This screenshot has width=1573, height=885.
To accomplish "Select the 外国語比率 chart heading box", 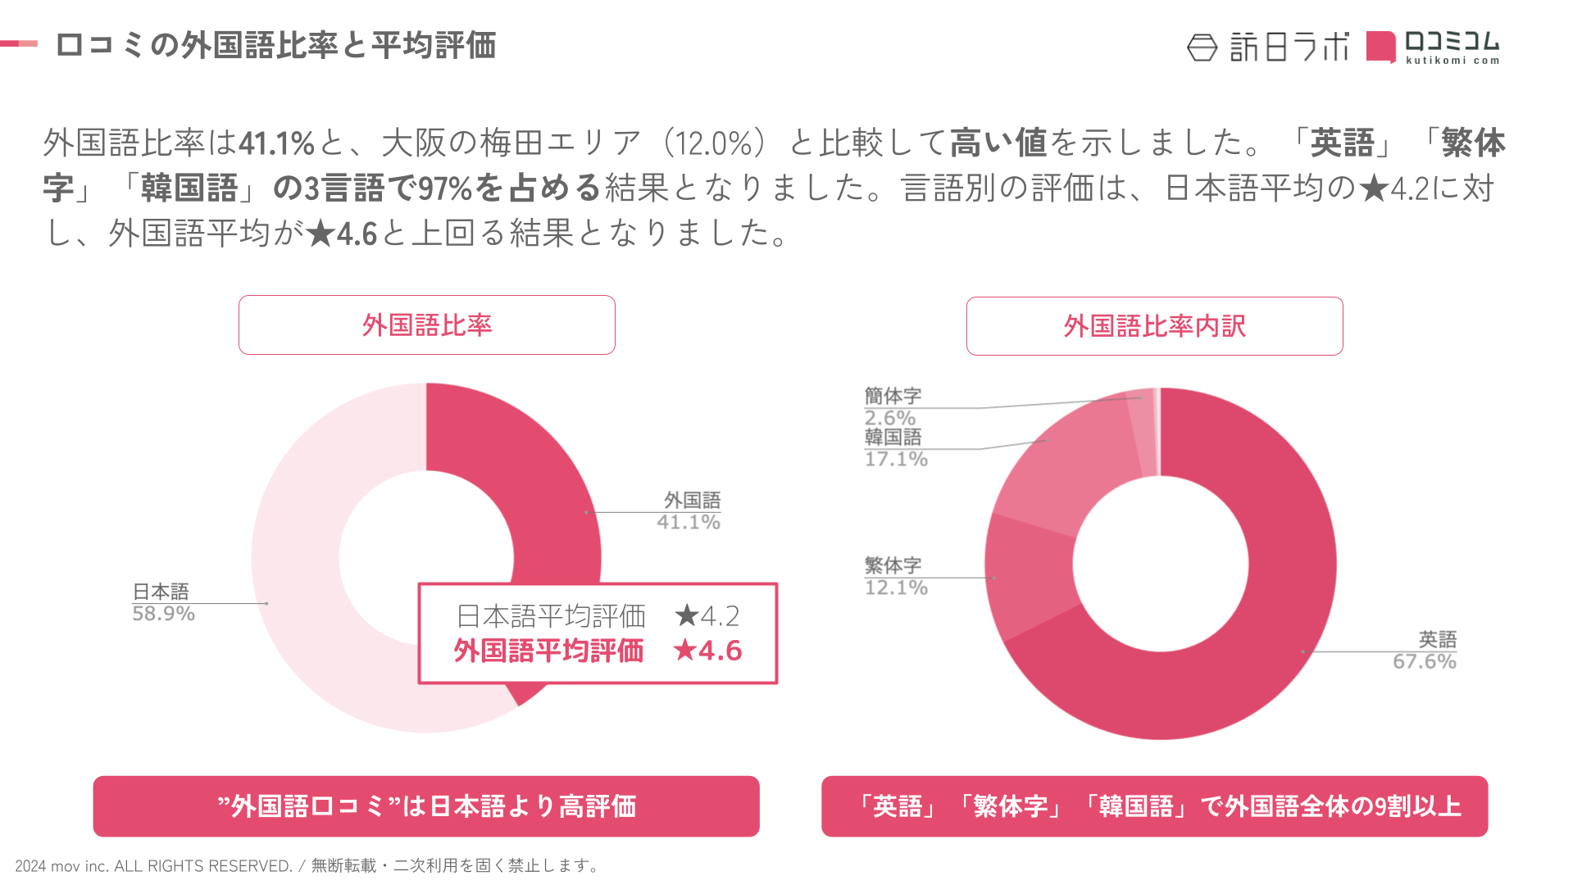I will 426,325.
